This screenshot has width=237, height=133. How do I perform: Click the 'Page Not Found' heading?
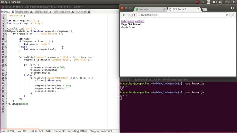pyautogui.click(x=131, y=24)
